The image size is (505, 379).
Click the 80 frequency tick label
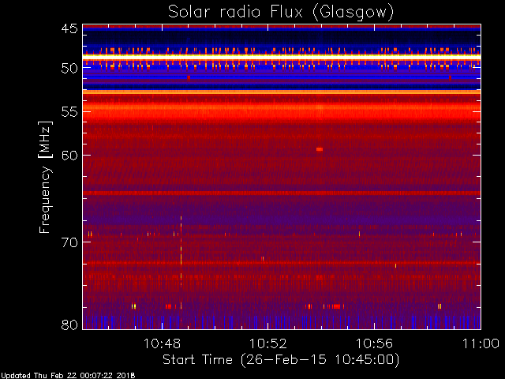point(69,325)
